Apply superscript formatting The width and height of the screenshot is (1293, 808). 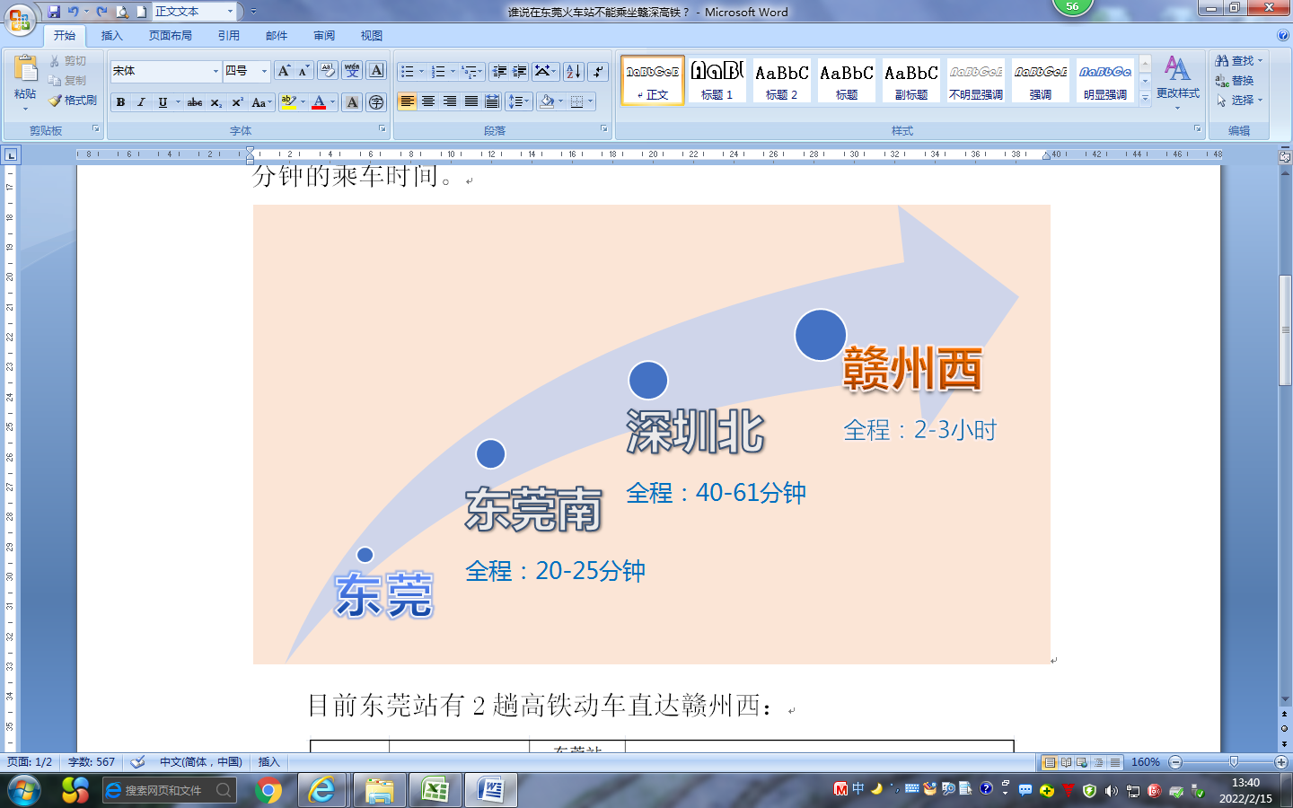point(237,102)
